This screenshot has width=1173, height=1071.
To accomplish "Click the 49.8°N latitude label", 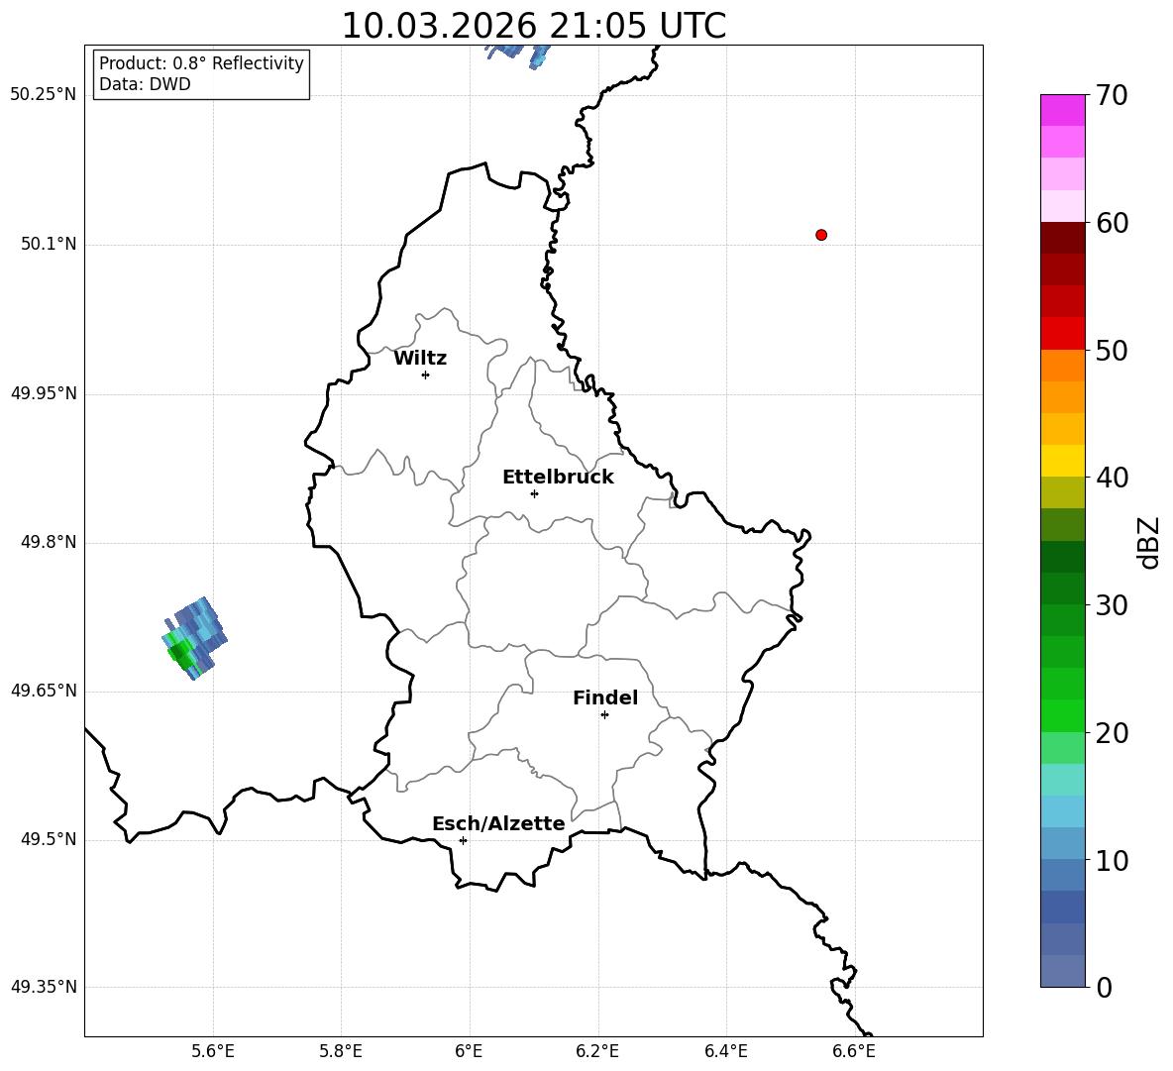I will click(49, 542).
